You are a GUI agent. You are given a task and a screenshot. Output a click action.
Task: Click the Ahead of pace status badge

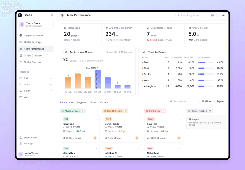pos(73,111)
